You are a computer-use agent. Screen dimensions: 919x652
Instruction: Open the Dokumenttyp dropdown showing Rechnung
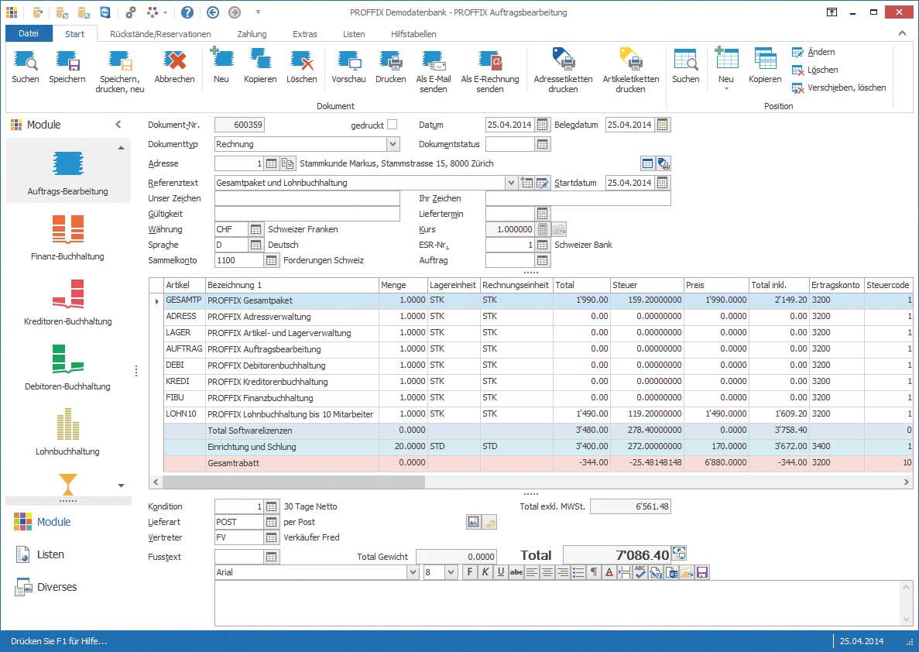pos(393,144)
